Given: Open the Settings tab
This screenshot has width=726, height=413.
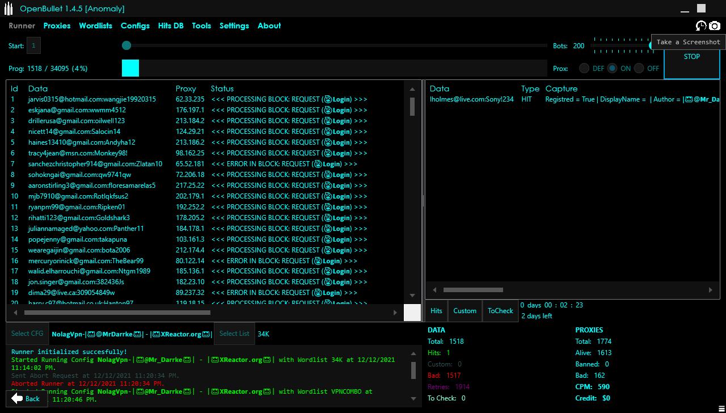Looking at the screenshot, I should (234, 26).
